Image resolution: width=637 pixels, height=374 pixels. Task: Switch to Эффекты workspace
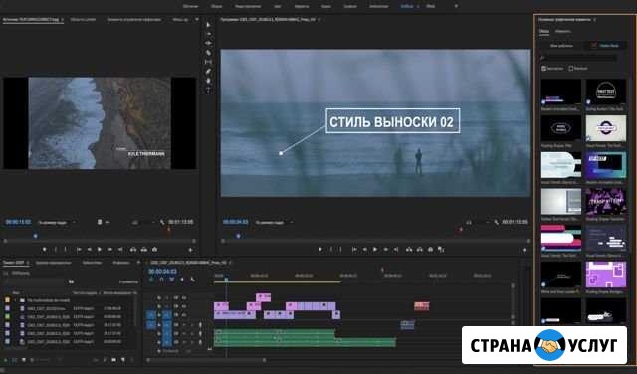coord(301,6)
